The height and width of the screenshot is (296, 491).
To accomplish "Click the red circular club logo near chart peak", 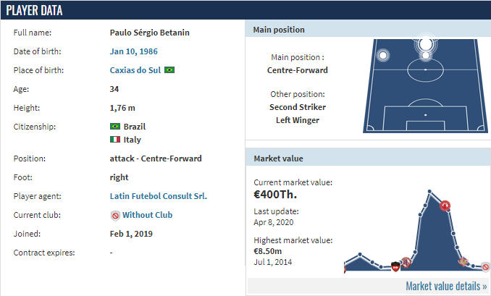I will (445, 206).
